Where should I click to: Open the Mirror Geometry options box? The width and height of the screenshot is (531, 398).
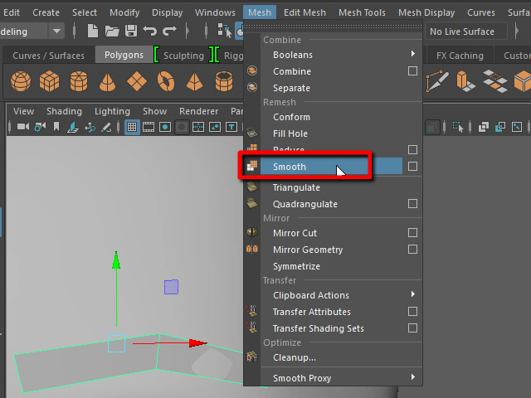(x=412, y=250)
